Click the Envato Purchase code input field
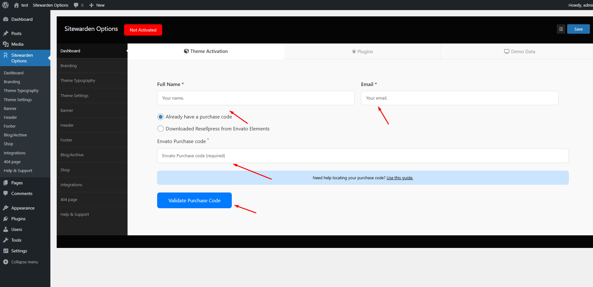The image size is (593, 287). (363, 156)
